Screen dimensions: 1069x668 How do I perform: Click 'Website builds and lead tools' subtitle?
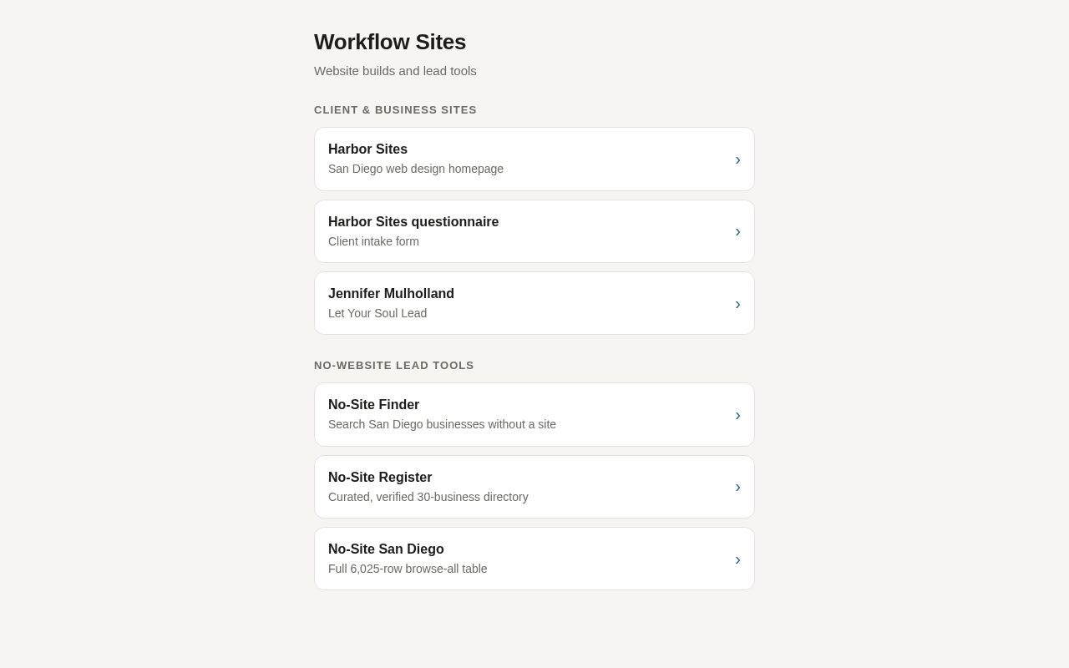(395, 71)
